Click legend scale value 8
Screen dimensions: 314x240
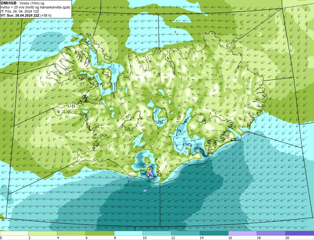[x=115, y=238]
